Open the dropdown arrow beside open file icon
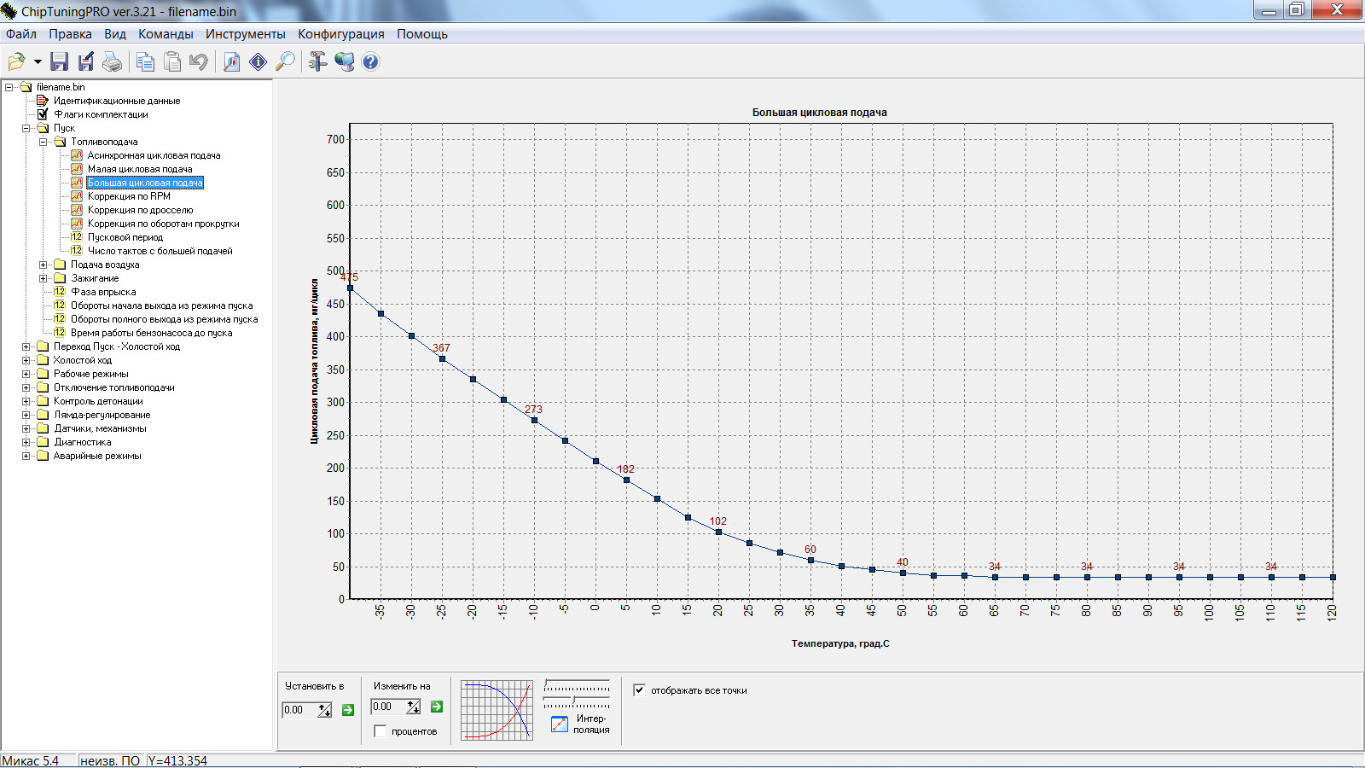The height and width of the screenshot is (768, 1365). coord(38,61)
